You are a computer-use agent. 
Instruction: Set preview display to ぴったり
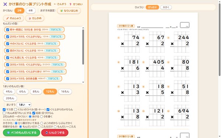tap(152, 7)
